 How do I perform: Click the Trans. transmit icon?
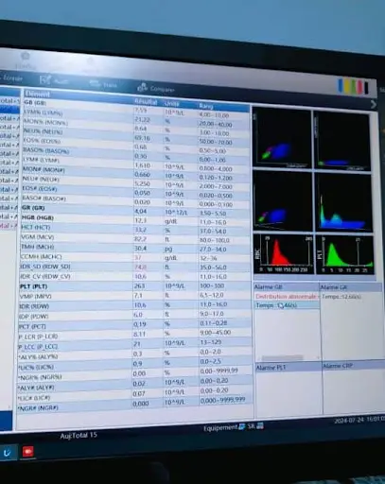pos(95,83)
